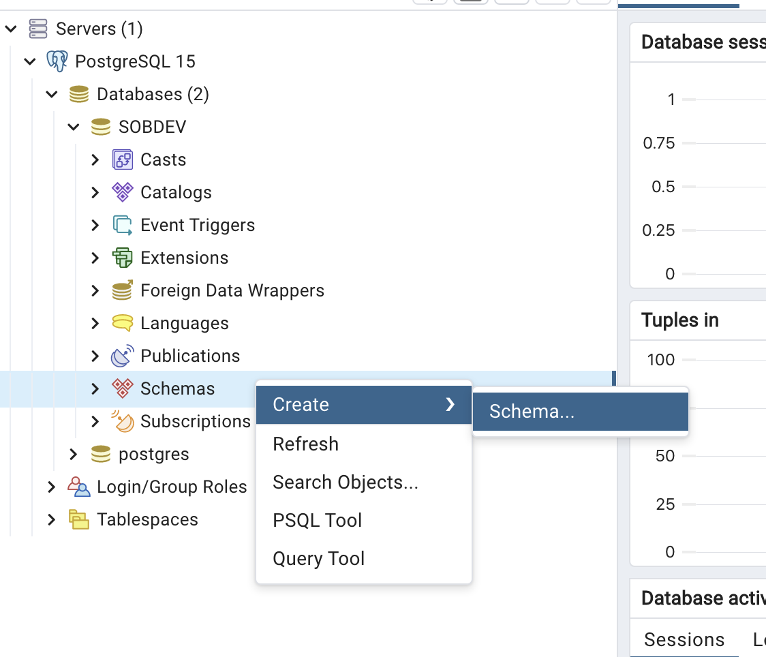Select Refresh in the context menu
This screenshot has width=766, height=657.
pos(363,444)
